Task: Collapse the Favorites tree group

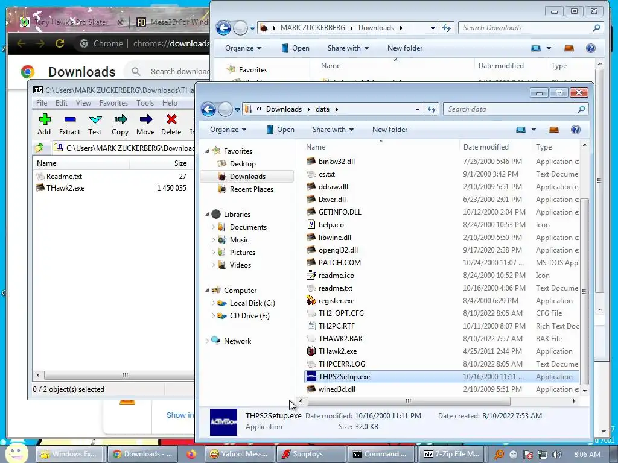Action: tap(207, 151)
